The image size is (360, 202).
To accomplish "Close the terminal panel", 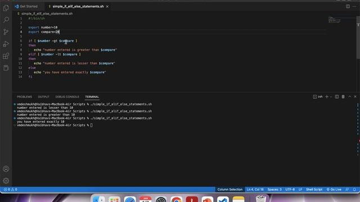I will tap(355, 97).
